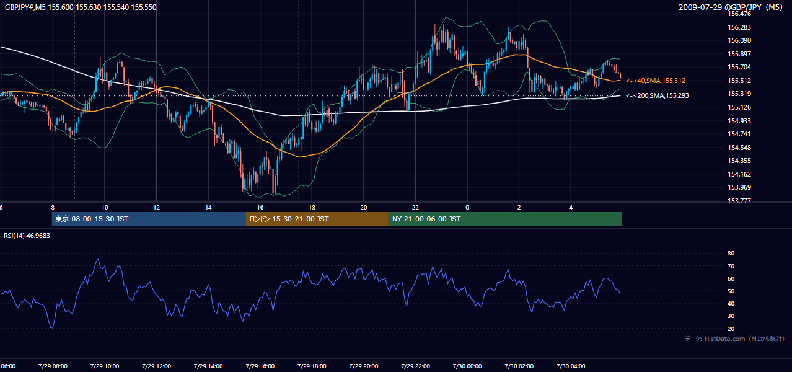The width and height of the screenshot is (792, 372).
Task: Click the 7/30 02:00 time axis label
Action: [x=519, y=366]
